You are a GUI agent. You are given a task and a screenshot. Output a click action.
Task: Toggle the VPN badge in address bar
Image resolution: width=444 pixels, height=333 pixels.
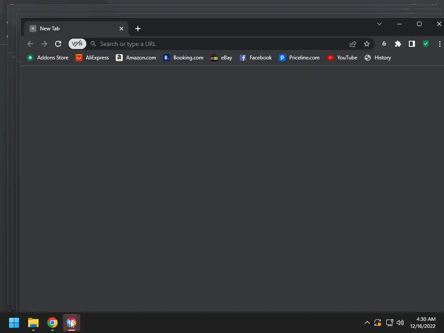coord(77,44)
